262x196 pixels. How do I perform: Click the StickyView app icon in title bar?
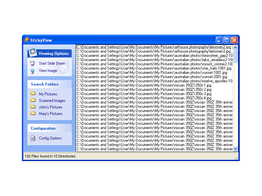(x=27, y=40)
